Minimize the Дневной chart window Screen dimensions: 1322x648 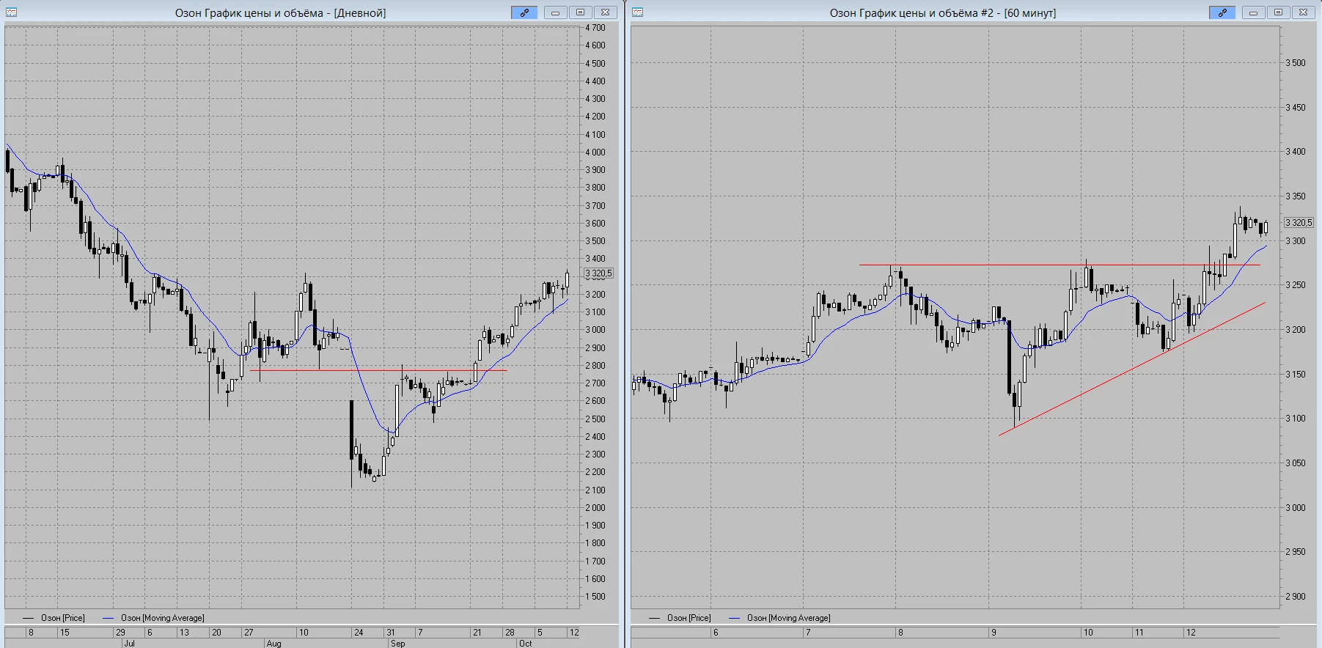pos(556,12)
